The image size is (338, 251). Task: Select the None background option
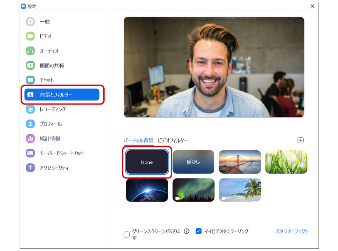[x=147, y=162]
